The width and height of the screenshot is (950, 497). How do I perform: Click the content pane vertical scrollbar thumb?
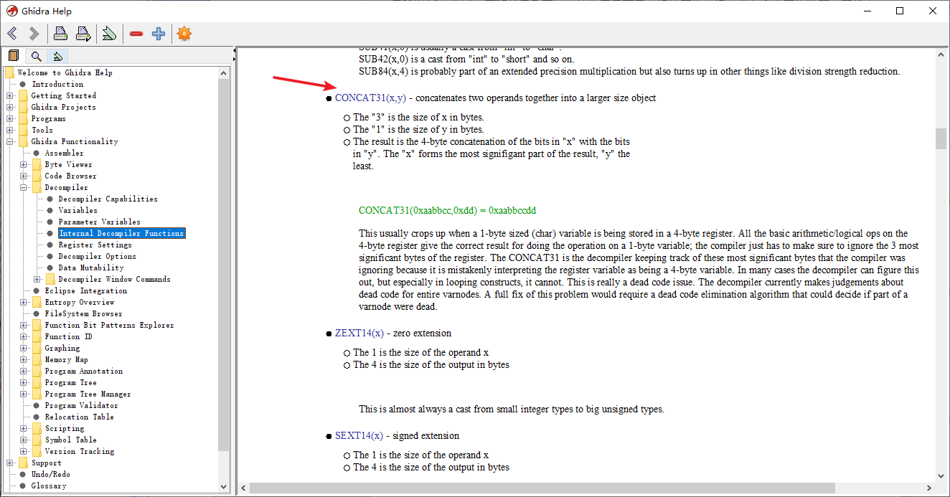point(941,138)
